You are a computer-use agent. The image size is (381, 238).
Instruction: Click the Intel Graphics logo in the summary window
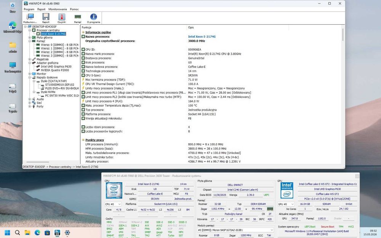(287, 190)
